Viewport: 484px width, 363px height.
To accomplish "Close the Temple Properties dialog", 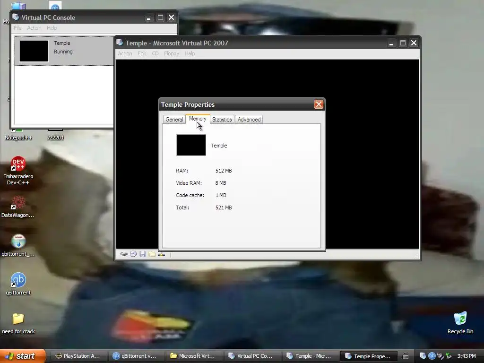I will (x=319, y=104).
